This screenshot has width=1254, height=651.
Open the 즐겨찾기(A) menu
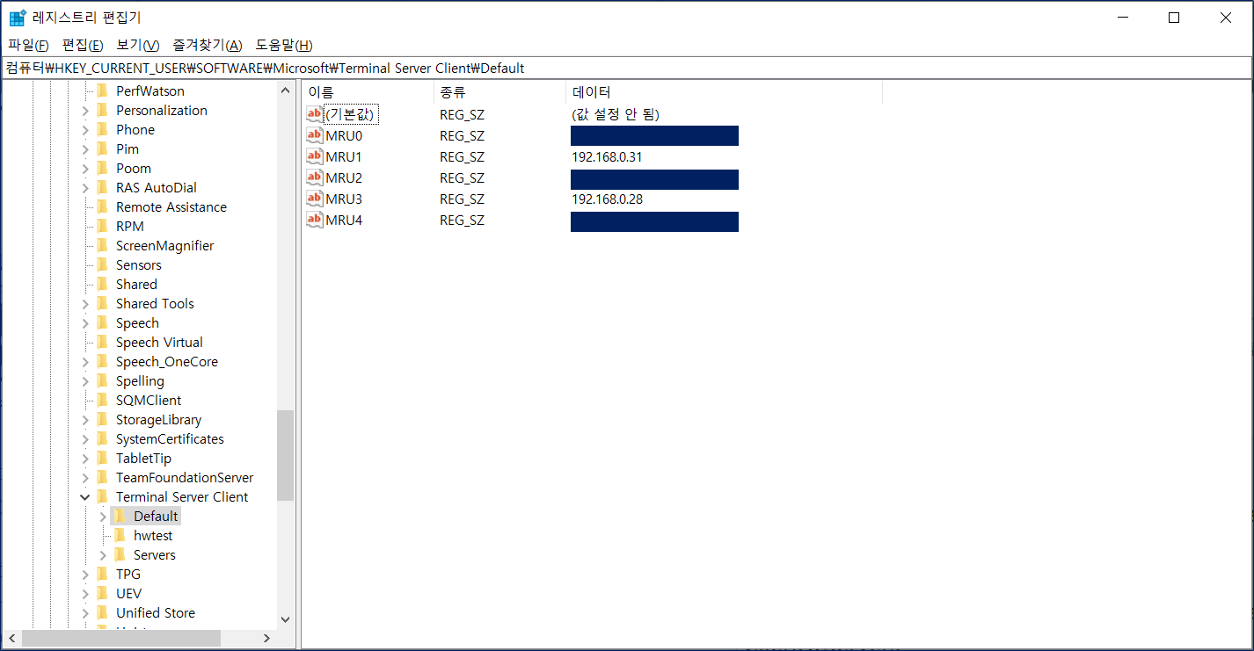click(208, 45)
